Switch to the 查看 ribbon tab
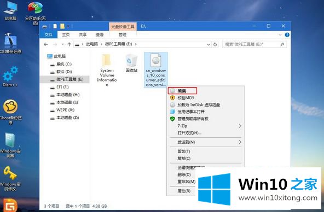The image size is (324, 212). coord(100,34)
